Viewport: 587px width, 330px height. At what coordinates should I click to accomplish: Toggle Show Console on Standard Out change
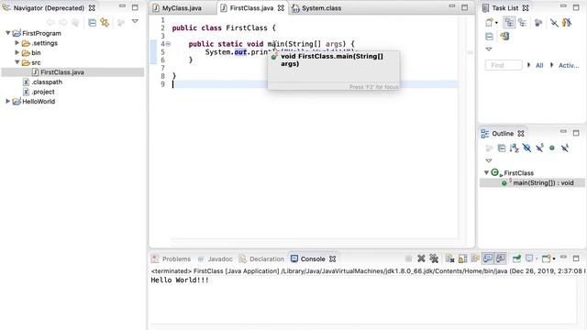pos(488,258)
